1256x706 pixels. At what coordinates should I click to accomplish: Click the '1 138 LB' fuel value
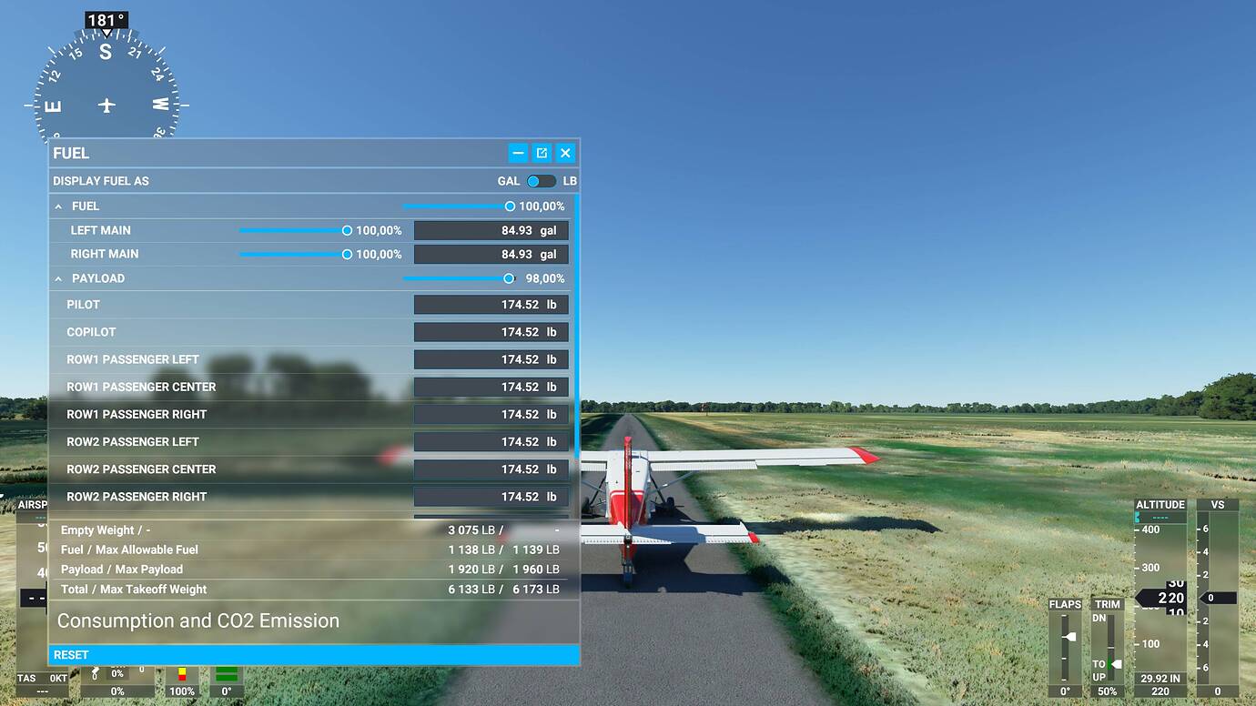coord(471,550)
